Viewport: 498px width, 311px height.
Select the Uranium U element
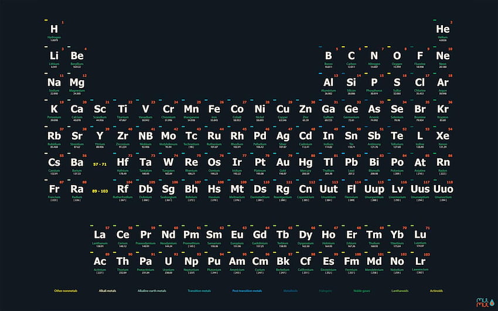[x=169, y=263]
